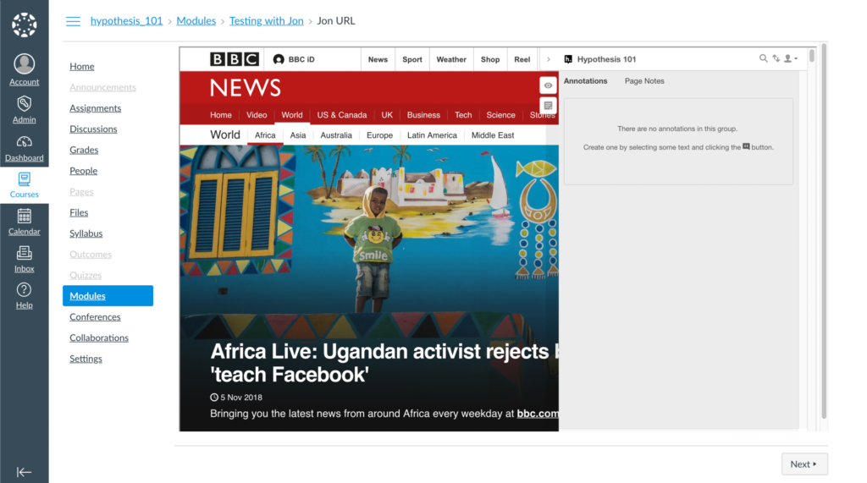This screenshot has width=867, height=483.
Task: Click the BBC iD sign-in icon
Action: 279,59
